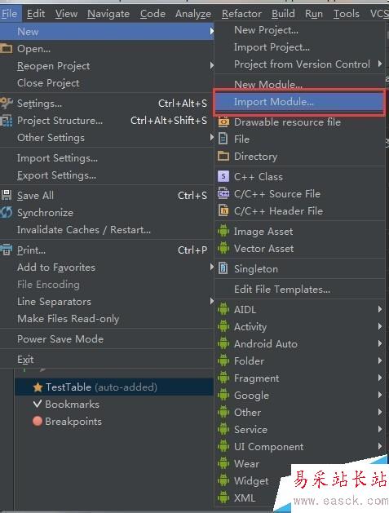Click the Synchronize refresh icon
Image resolution: width=389 pixels, height=513 pixels.
[x=7, y=212]
